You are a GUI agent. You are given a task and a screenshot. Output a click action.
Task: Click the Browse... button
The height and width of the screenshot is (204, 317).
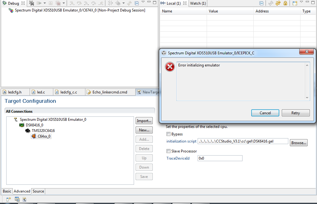[x=299, y=143]
